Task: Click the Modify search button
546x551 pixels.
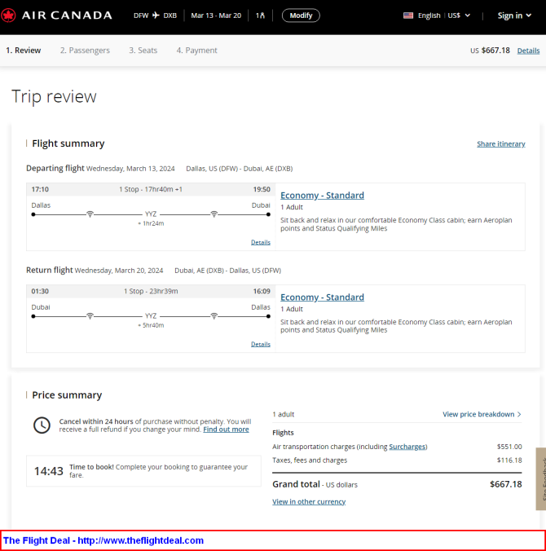Action: pos(301,15)
